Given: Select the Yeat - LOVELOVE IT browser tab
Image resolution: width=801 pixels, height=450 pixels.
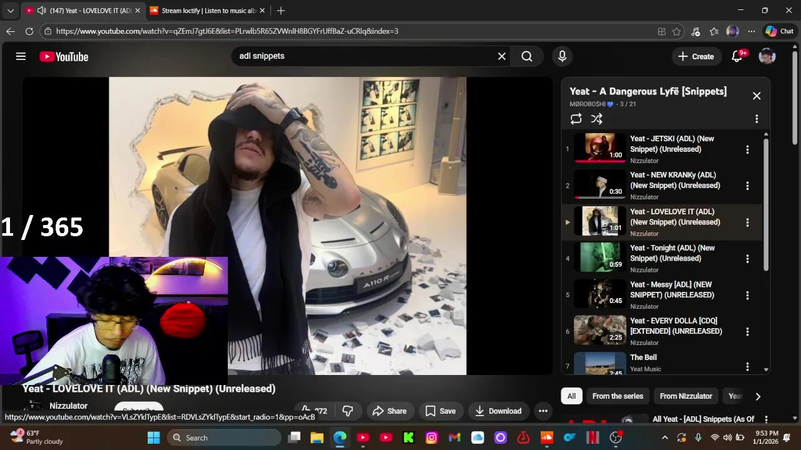Looking at the screenshot, I should (x=83, y=11).
